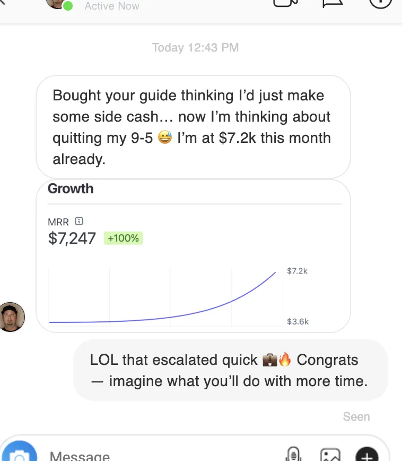
Task: Open the Growth chart image message
Action: click(193, 256)
